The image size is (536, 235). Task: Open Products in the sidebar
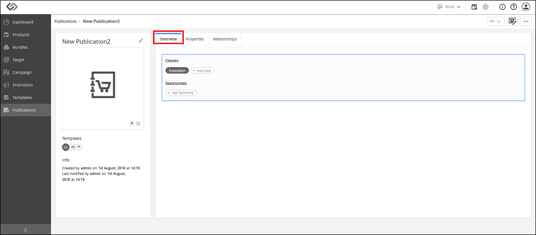(26, 34)
